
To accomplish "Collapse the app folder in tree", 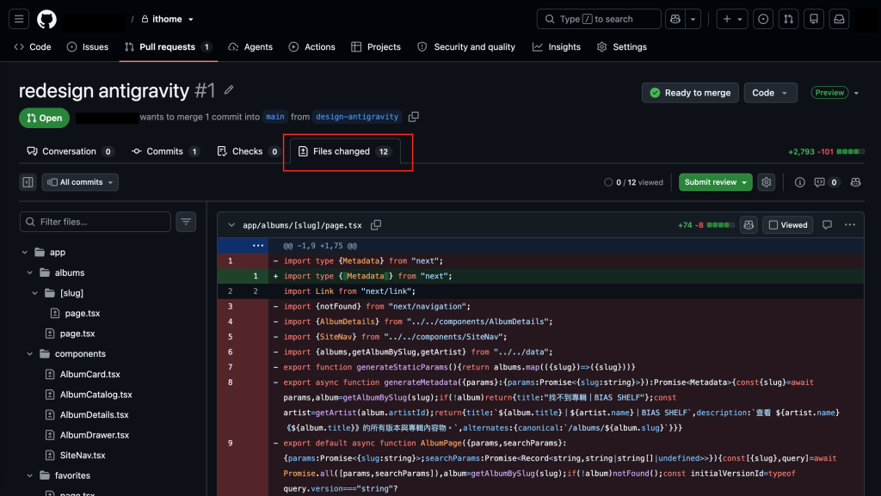I will 25,253.
